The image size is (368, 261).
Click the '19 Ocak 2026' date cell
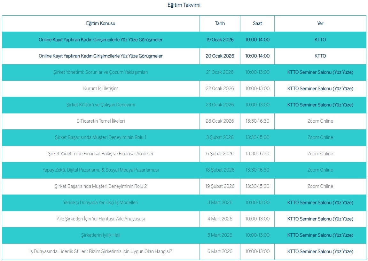(220, 40)
